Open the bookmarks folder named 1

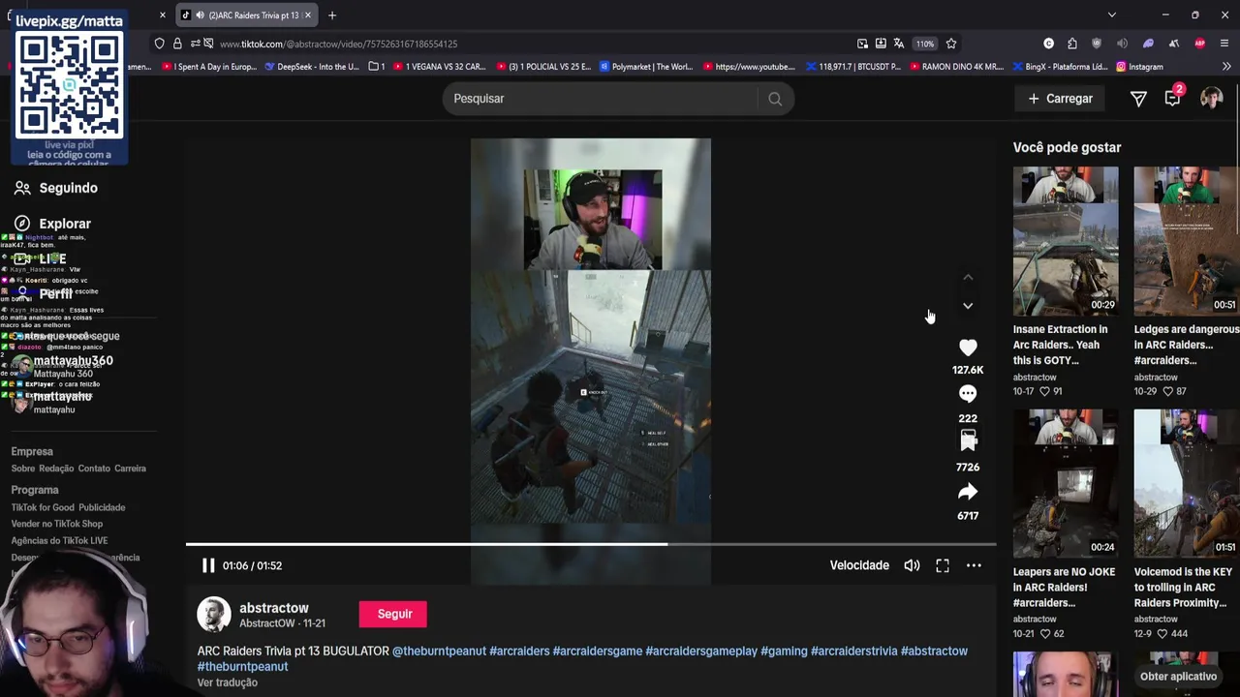(377, 67)
